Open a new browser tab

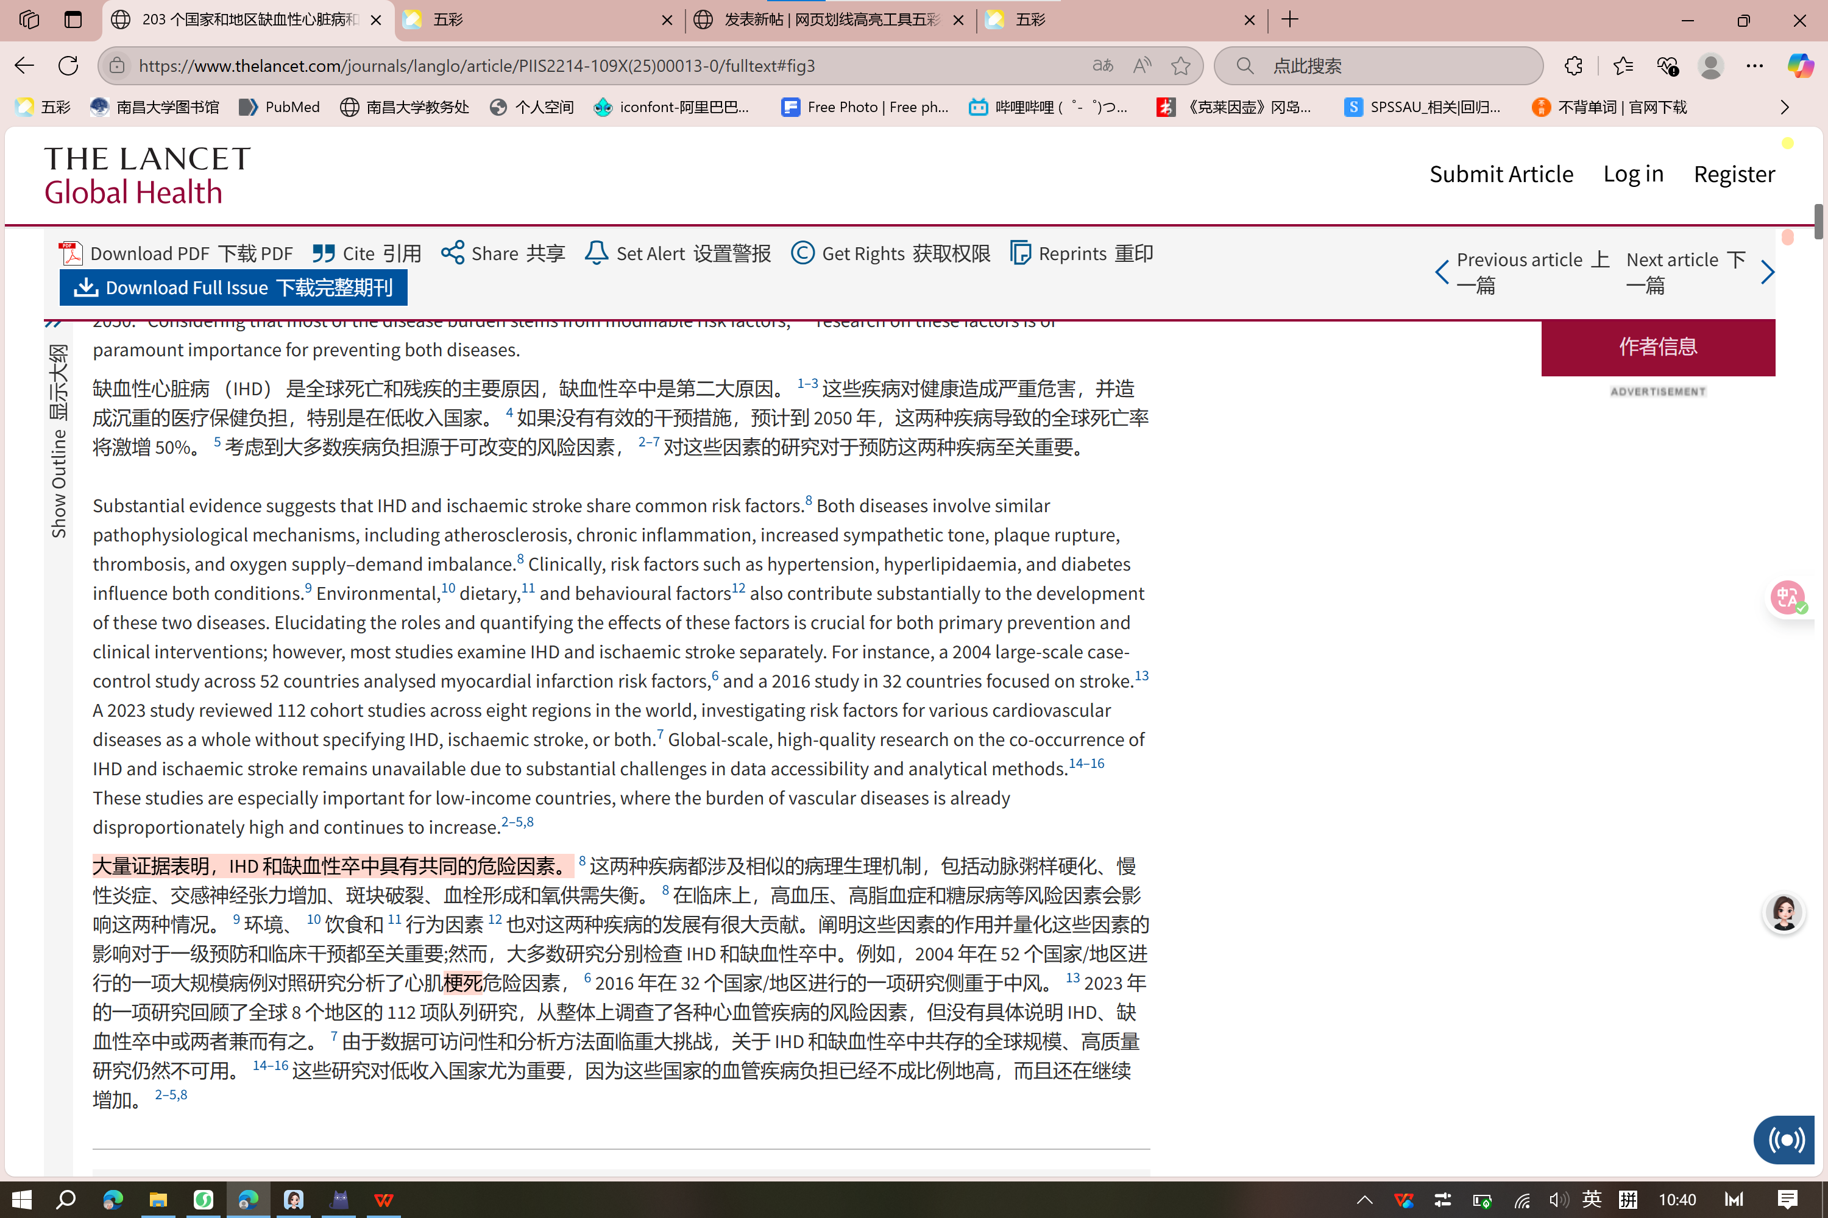[1290, 19]
